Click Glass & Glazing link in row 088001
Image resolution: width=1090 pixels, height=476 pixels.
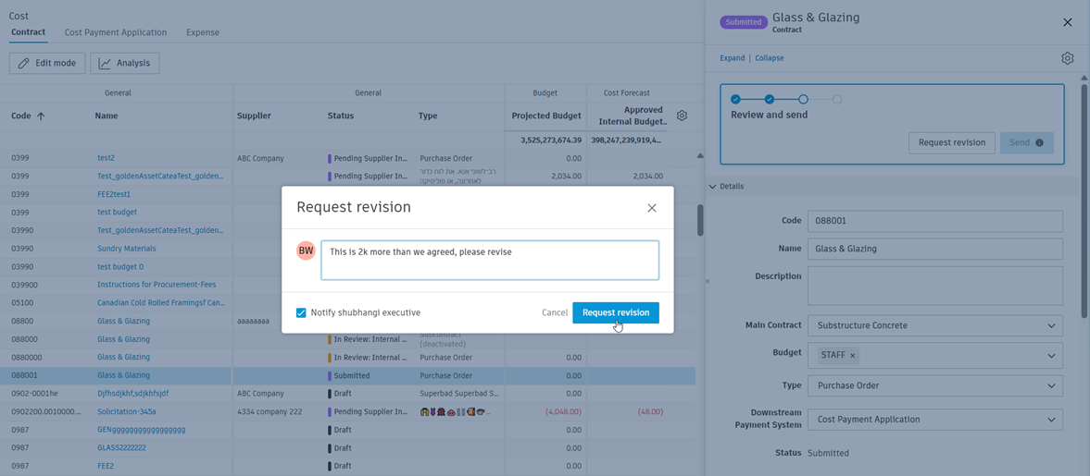pos(124,375)
